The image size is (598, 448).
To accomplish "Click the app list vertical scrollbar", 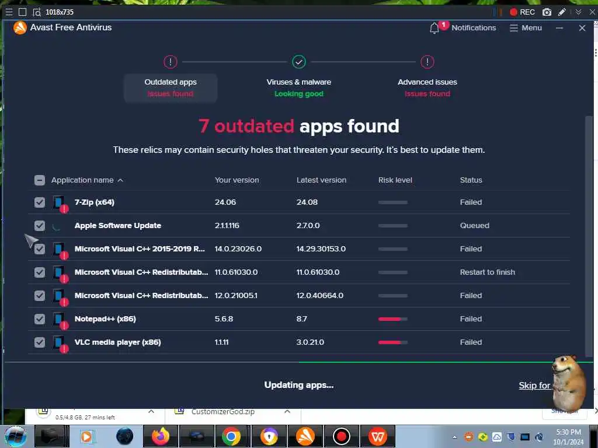I will click(589, 236).
